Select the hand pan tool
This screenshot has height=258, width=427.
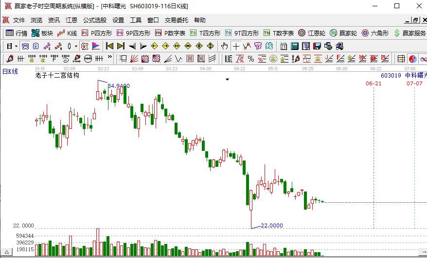pos(224,47)
